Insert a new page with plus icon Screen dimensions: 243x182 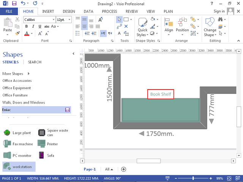(123, 169)
